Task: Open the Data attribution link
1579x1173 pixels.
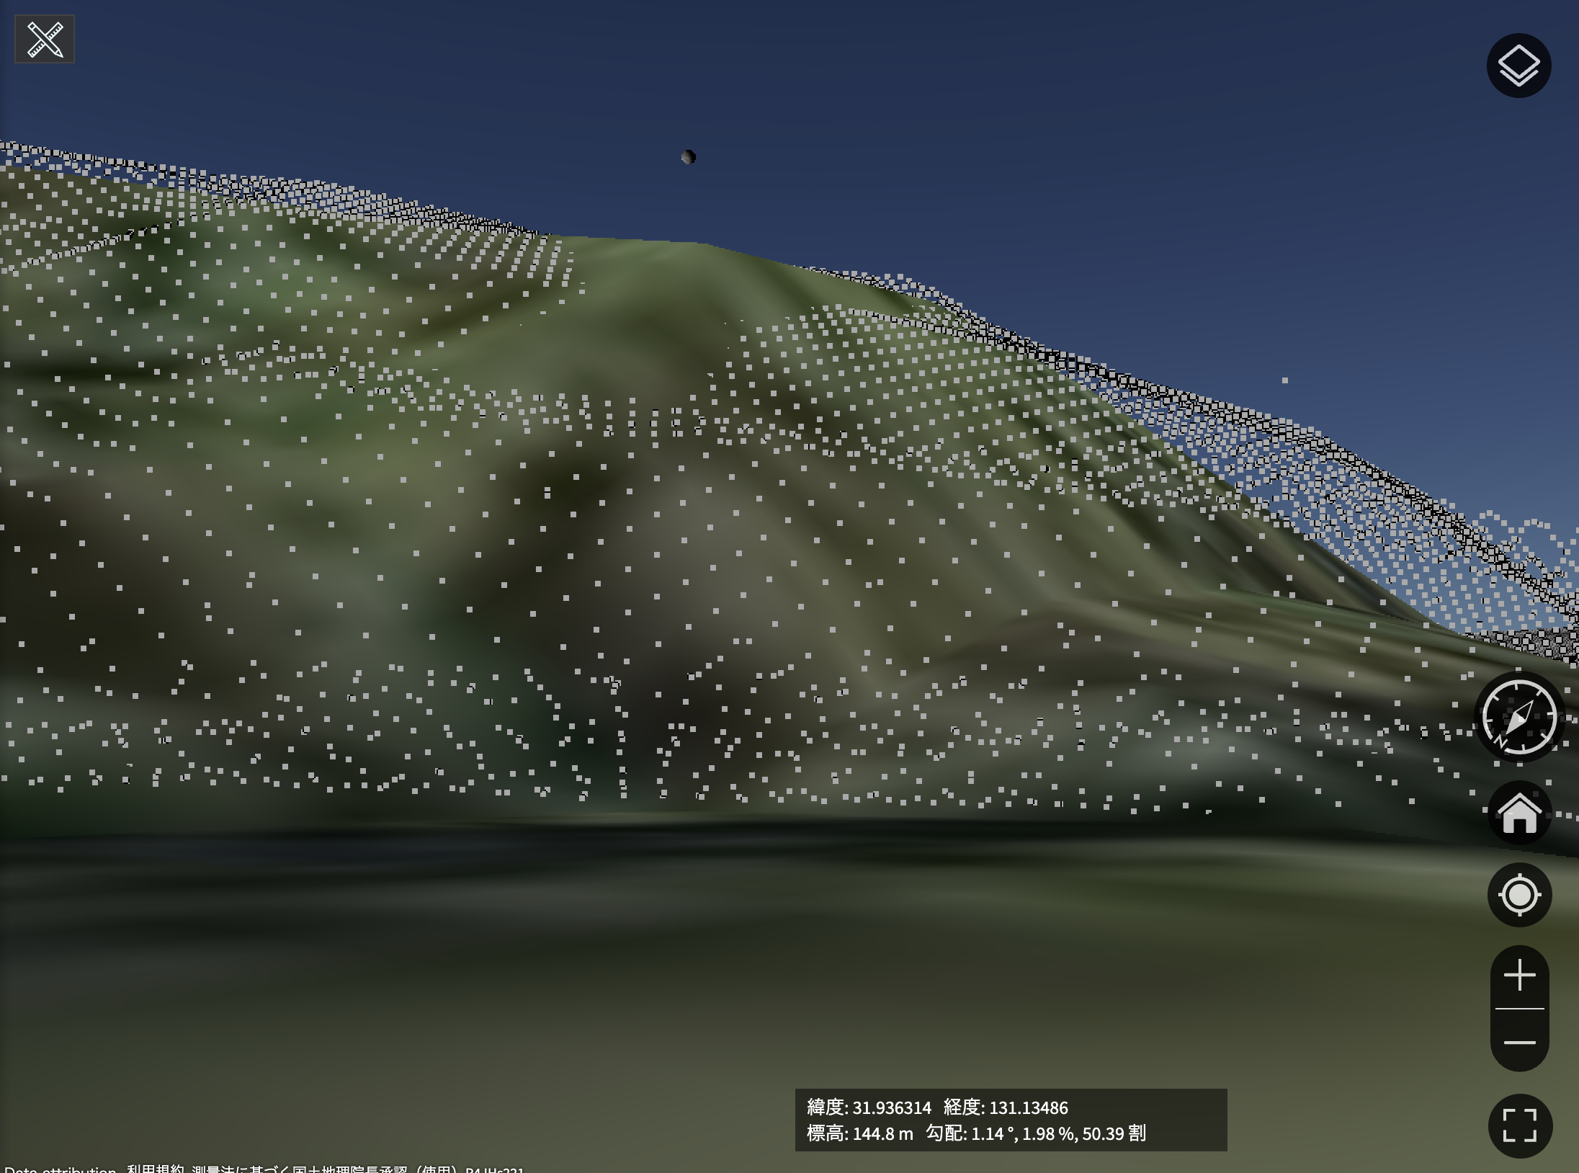Action: click(x=61, y=1169)
